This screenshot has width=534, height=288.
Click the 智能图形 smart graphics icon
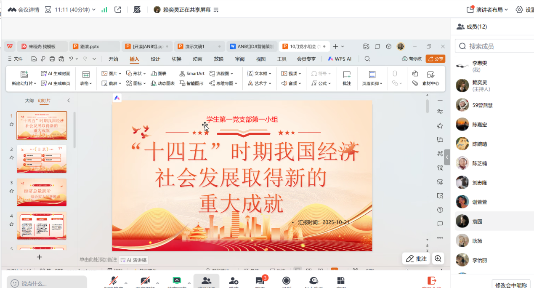[x=191, y=83]
